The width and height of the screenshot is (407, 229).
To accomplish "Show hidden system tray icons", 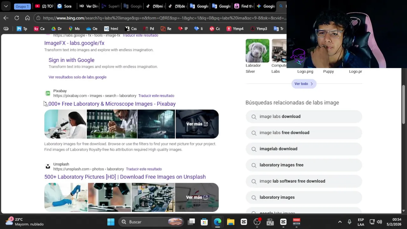I will tap(340, 222).
